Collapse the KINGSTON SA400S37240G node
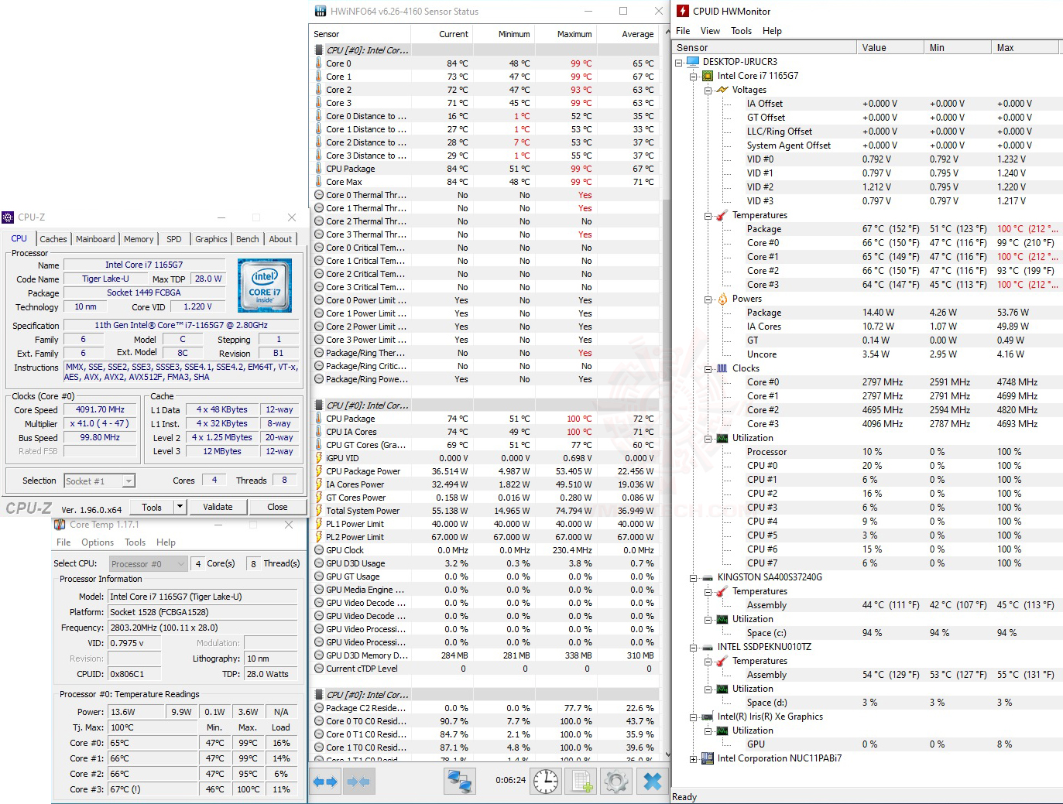 [x=694, y=577]
